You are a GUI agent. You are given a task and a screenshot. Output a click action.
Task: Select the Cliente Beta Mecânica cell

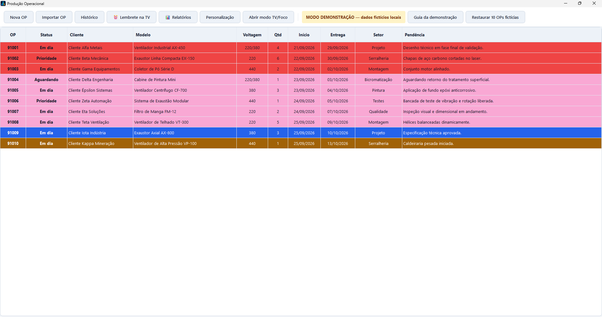pos(100,58)
